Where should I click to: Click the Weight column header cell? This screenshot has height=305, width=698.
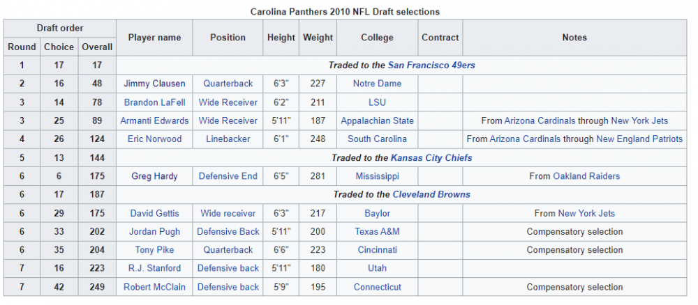(318, 38)
